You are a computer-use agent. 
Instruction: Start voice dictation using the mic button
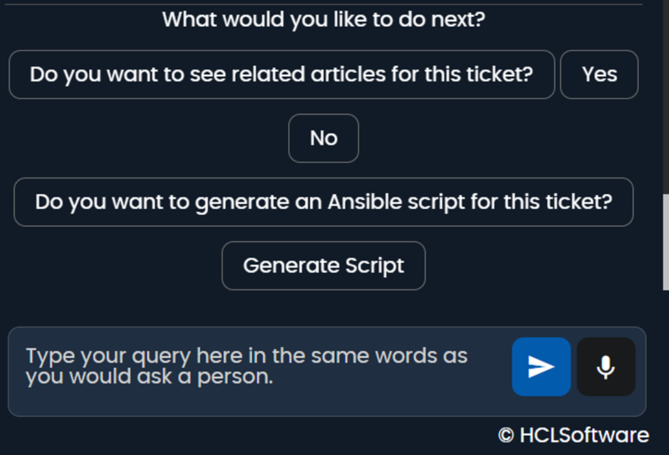click(605, 366)
